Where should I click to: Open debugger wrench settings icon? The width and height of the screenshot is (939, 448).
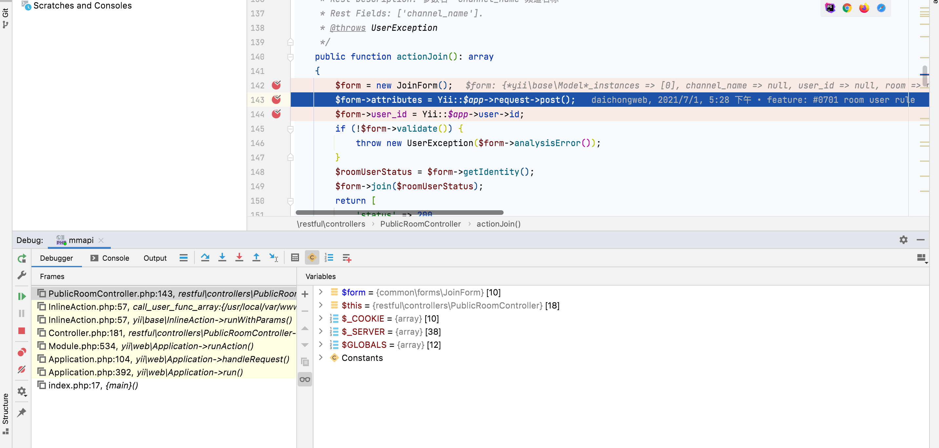click(x=22, y=275)
